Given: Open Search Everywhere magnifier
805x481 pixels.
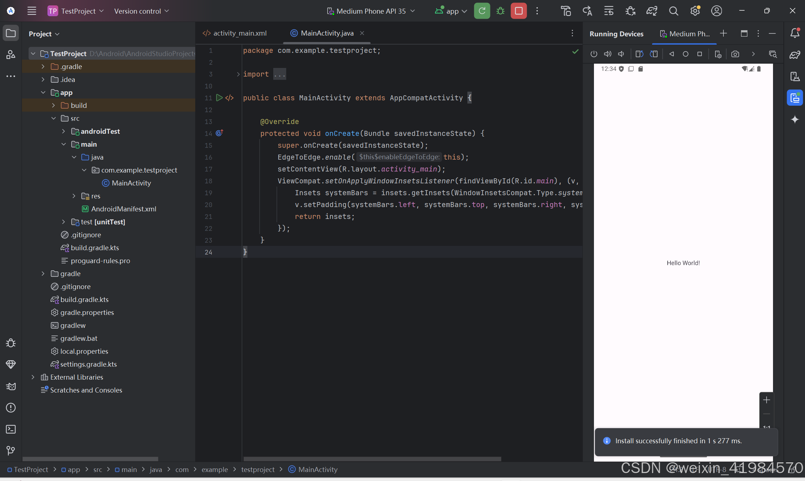Looking at the screenshot, I should (673, 11).
